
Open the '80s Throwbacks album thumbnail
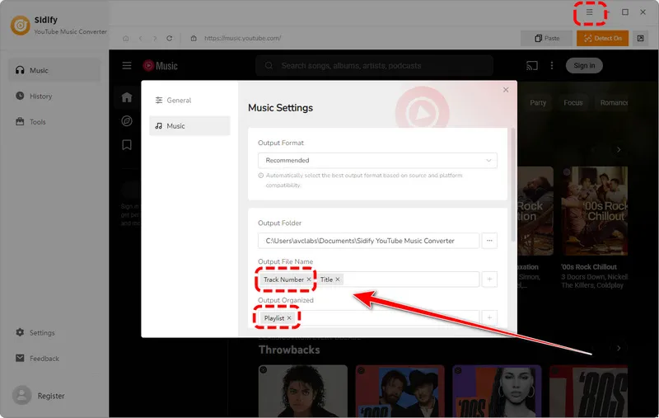588,391
